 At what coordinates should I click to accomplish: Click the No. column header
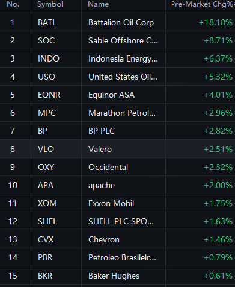13,4
